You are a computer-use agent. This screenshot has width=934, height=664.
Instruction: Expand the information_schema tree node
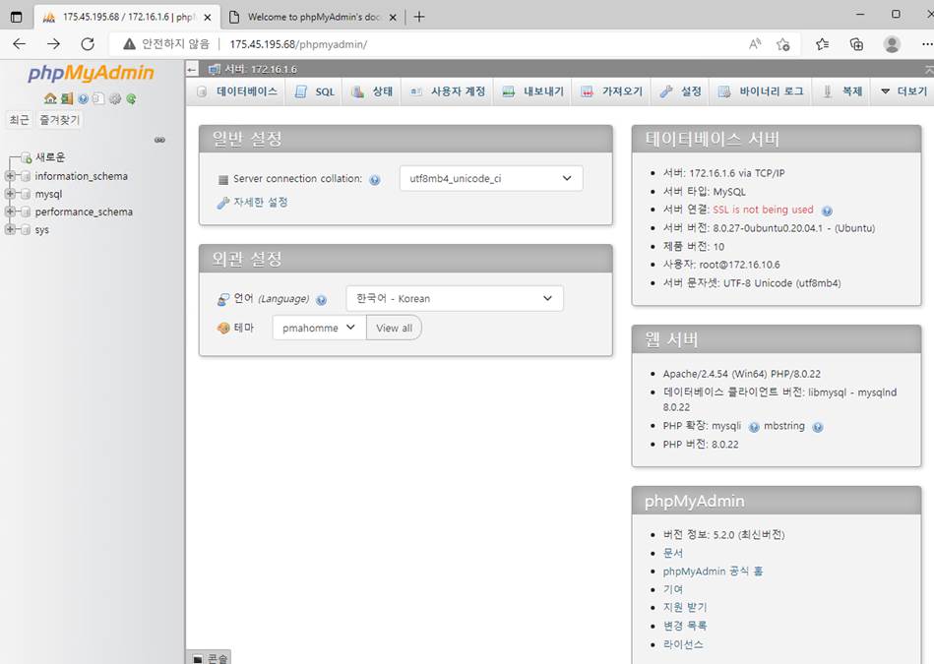10,176
